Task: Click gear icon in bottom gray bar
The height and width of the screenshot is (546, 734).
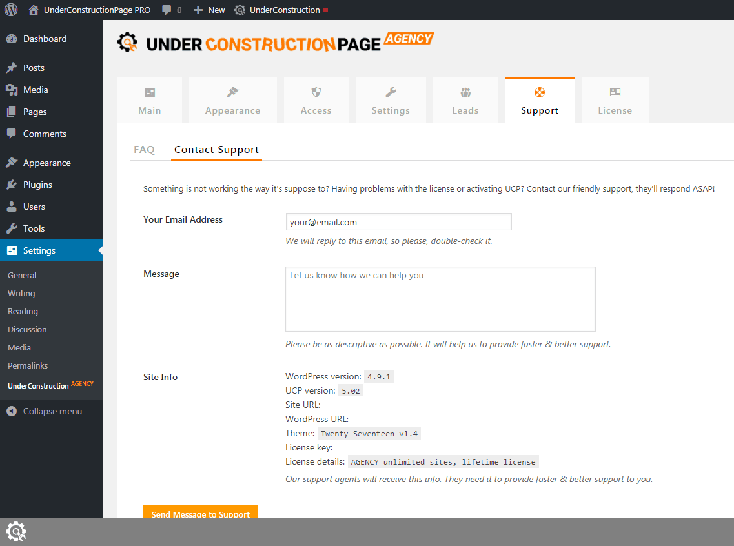Action: [x=16, y=532]
